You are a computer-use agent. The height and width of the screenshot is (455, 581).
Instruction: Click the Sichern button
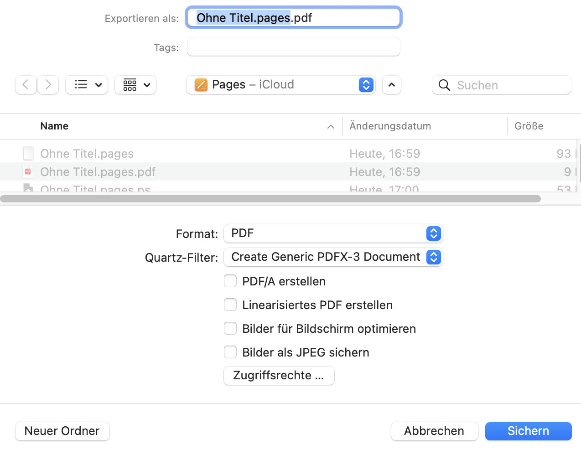pyautogui.click(x=528, y=431)
